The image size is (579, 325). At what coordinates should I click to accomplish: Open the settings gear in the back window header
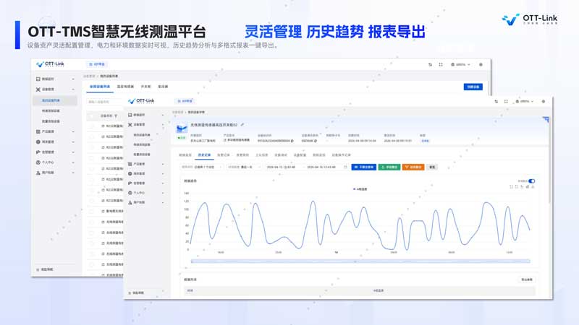click(481, 64)
